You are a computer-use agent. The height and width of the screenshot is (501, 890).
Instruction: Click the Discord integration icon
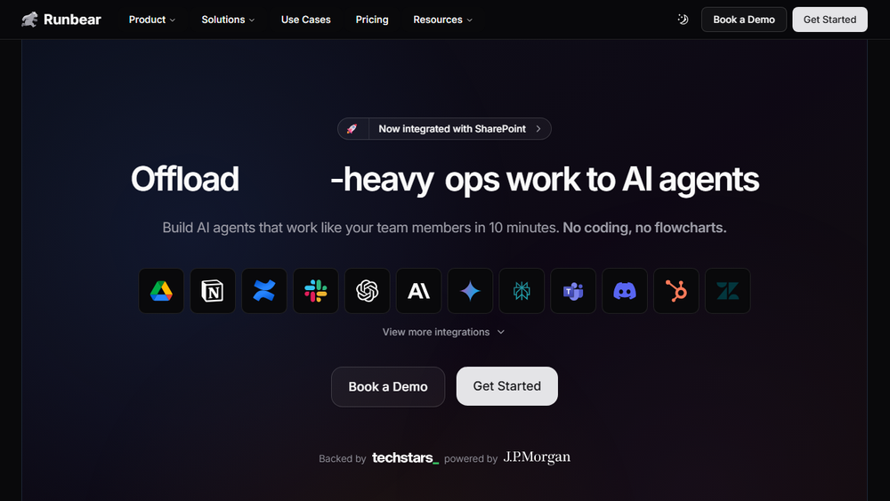click(625, 291)
